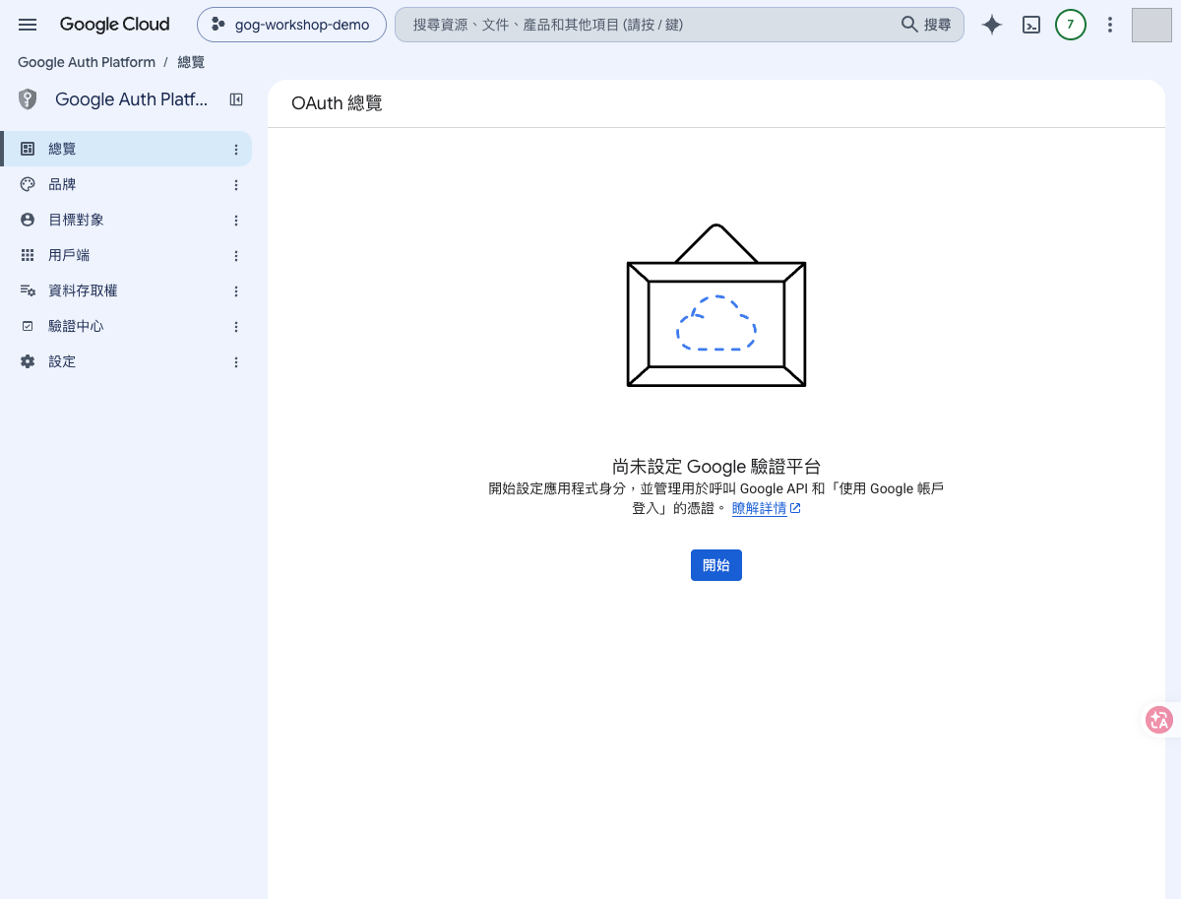Viewport: 1181px width, 899px height.
Task: Select 品牌 in the sidebar
Action: [126, 184]
